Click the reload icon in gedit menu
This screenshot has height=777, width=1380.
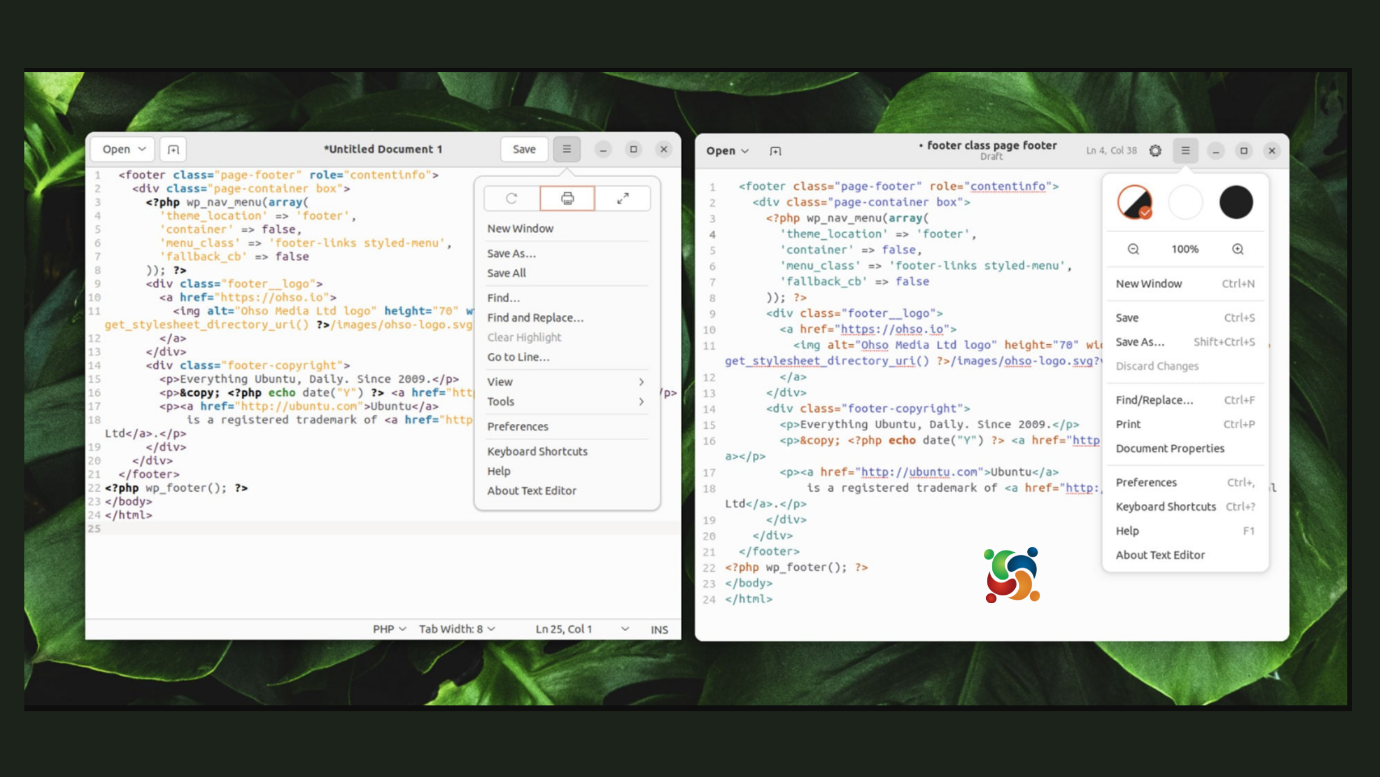pos(512,198)
